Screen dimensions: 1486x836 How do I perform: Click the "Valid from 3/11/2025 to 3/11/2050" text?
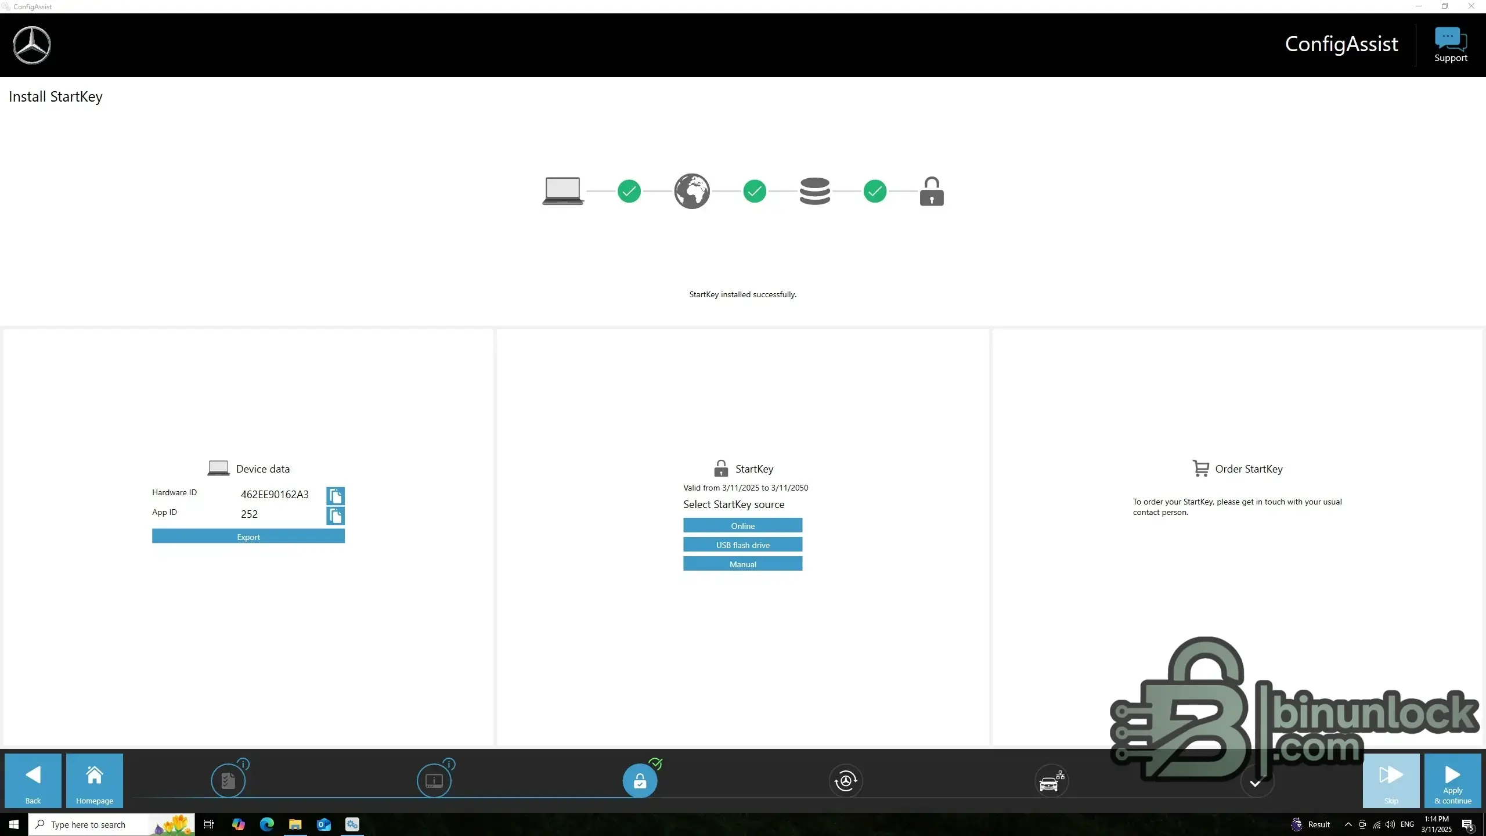(x=745, y=488)
